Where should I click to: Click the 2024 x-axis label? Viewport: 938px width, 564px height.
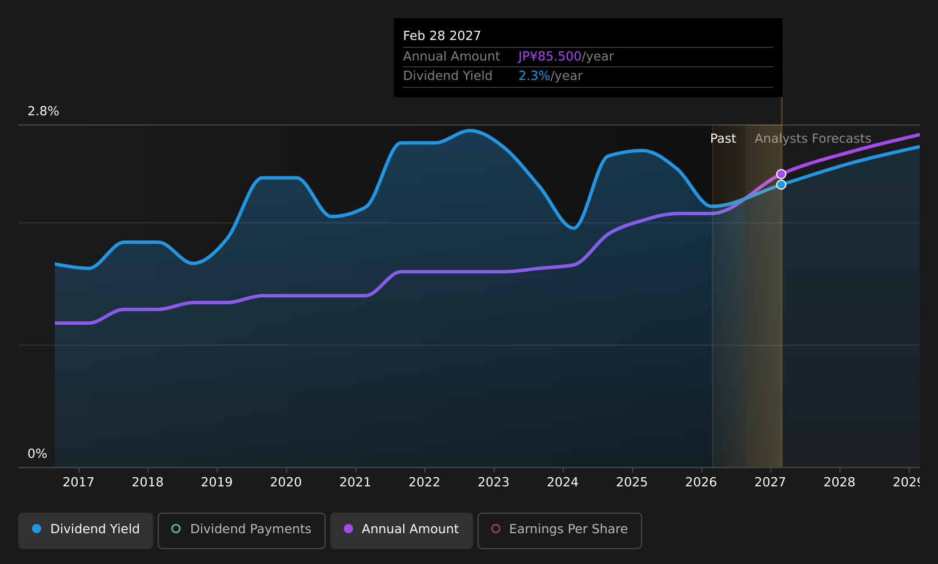point(563,482)
